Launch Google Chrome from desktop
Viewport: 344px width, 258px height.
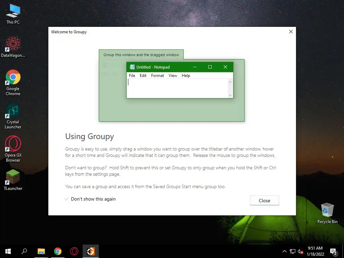13,83
